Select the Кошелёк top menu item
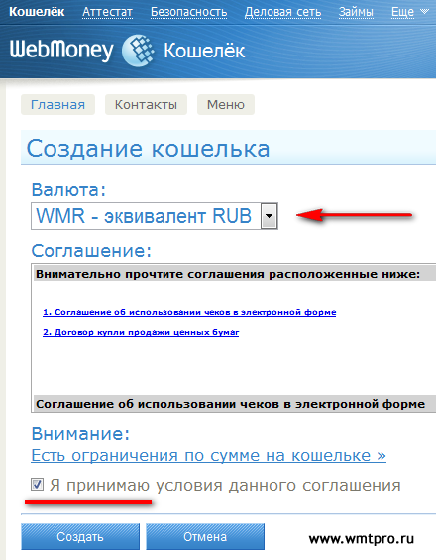Viewport: 436px width, 560px height. click(37, 12)
